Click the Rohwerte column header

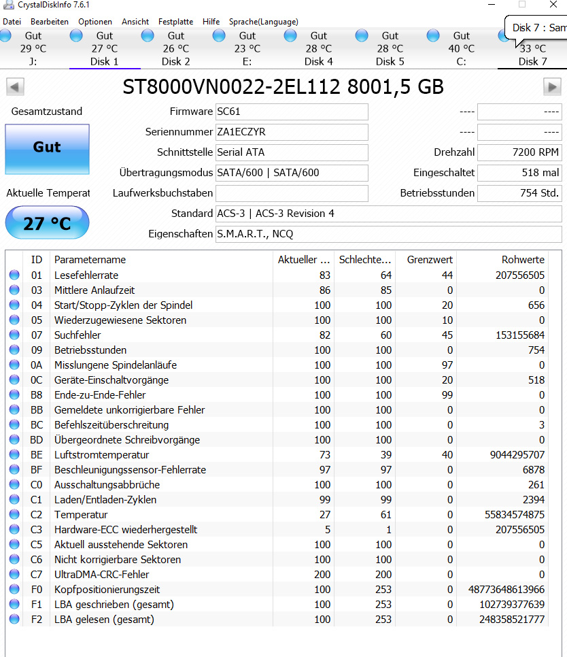click(x=502, y=260)
